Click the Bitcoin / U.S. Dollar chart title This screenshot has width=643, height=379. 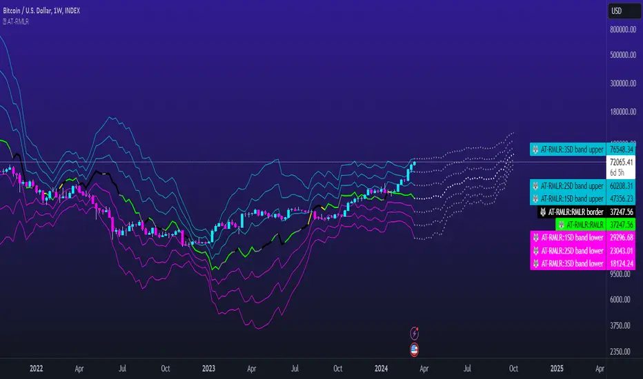click(41, 10)
